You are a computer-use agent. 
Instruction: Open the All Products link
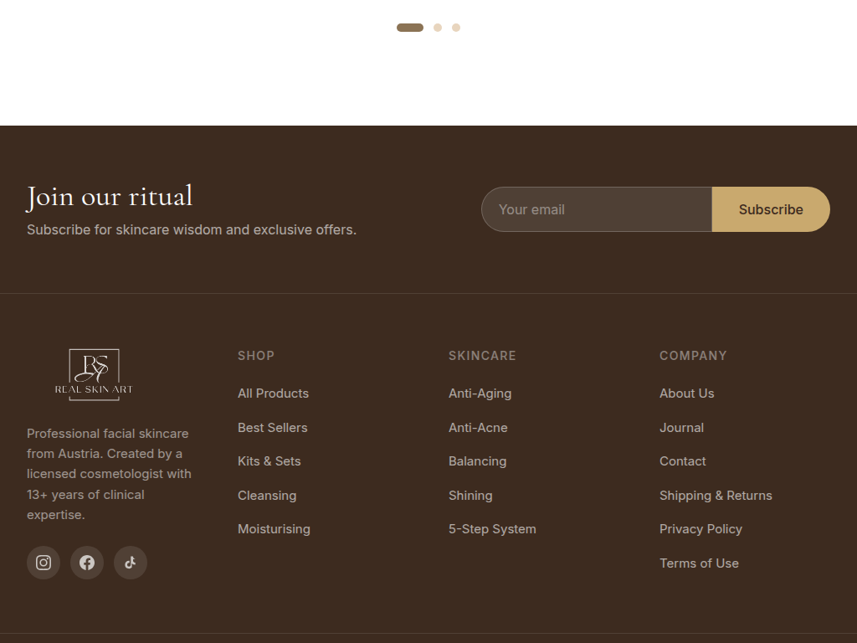[x=273, y=394]
